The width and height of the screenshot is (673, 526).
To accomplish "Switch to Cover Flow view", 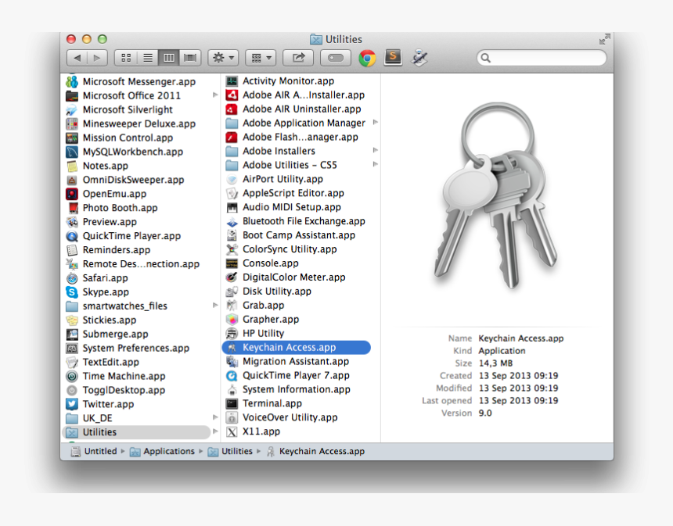I will click(190, 58).
